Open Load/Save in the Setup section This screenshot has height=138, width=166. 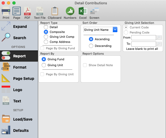19,119
